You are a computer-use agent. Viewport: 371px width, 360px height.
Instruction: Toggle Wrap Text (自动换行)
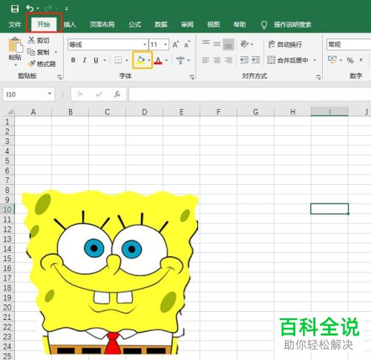tap(285, 45)
